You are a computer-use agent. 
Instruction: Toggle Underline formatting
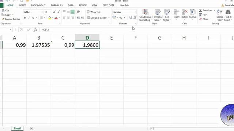[x=33, y=18]
